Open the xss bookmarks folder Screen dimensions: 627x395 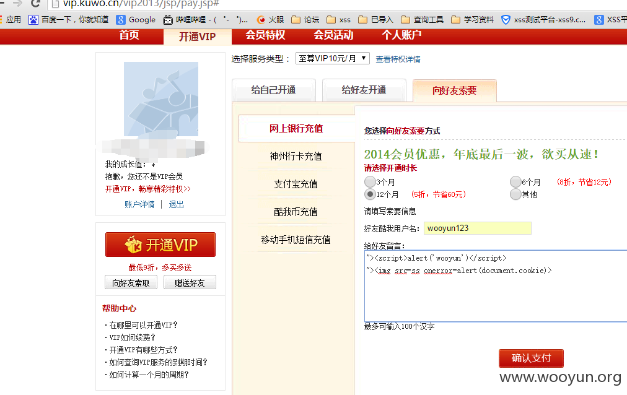(x=338, y=20)
